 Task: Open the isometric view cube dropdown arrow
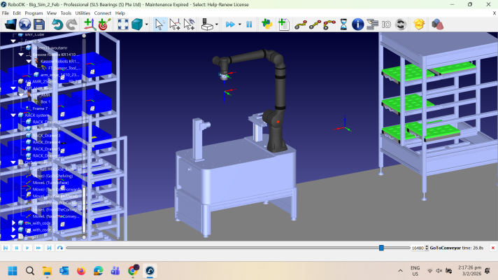tap(148, 24)
